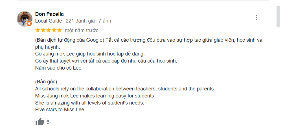The height and width of the screenshot is (140, 296).
Task: Click the "Five stars to Miss Lee." line
Action: [x=60, y=110]
